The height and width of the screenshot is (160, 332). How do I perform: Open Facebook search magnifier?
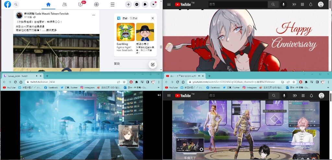[x=16, y=4]
